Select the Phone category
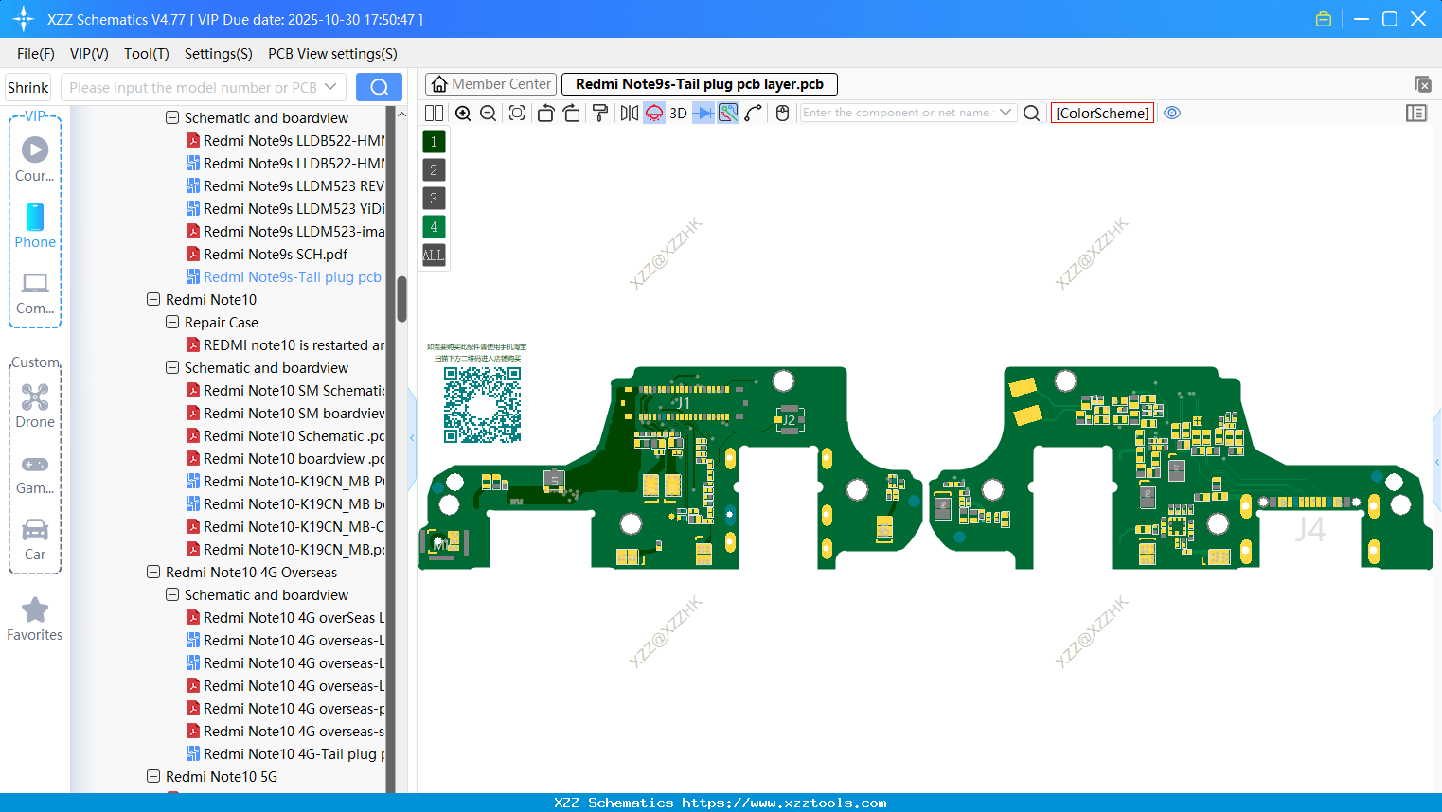Viewport: 1442px width, 812px height. (35, 225)
